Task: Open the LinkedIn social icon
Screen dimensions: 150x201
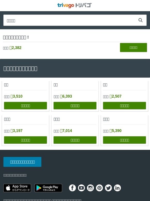Action: tap(117, 188)
